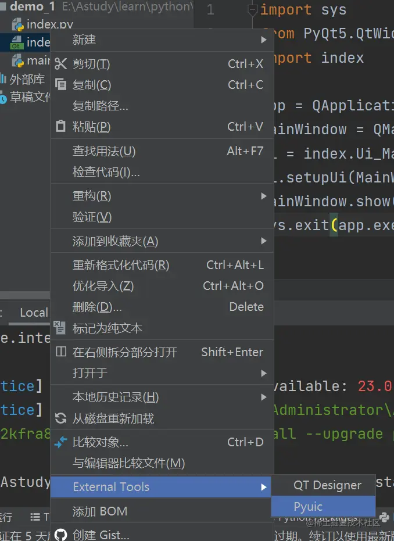The height and width of the screenshot is (541, 394).
Task: Select demo_1 project root
Action: 32,6
